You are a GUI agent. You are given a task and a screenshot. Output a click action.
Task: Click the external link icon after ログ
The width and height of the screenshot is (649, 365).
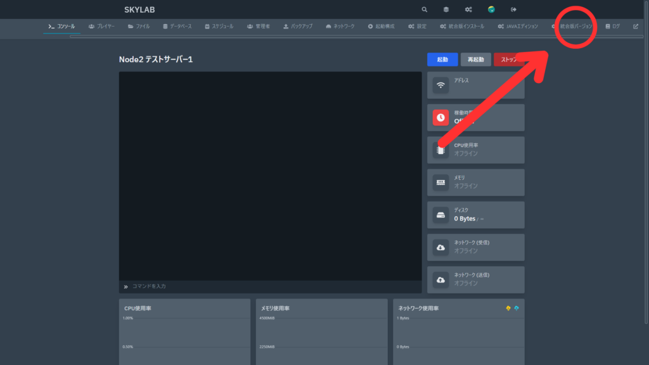pyautogui.click(x=635, y=27)
